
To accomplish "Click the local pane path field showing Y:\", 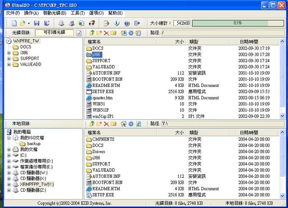I will (223, 124).
